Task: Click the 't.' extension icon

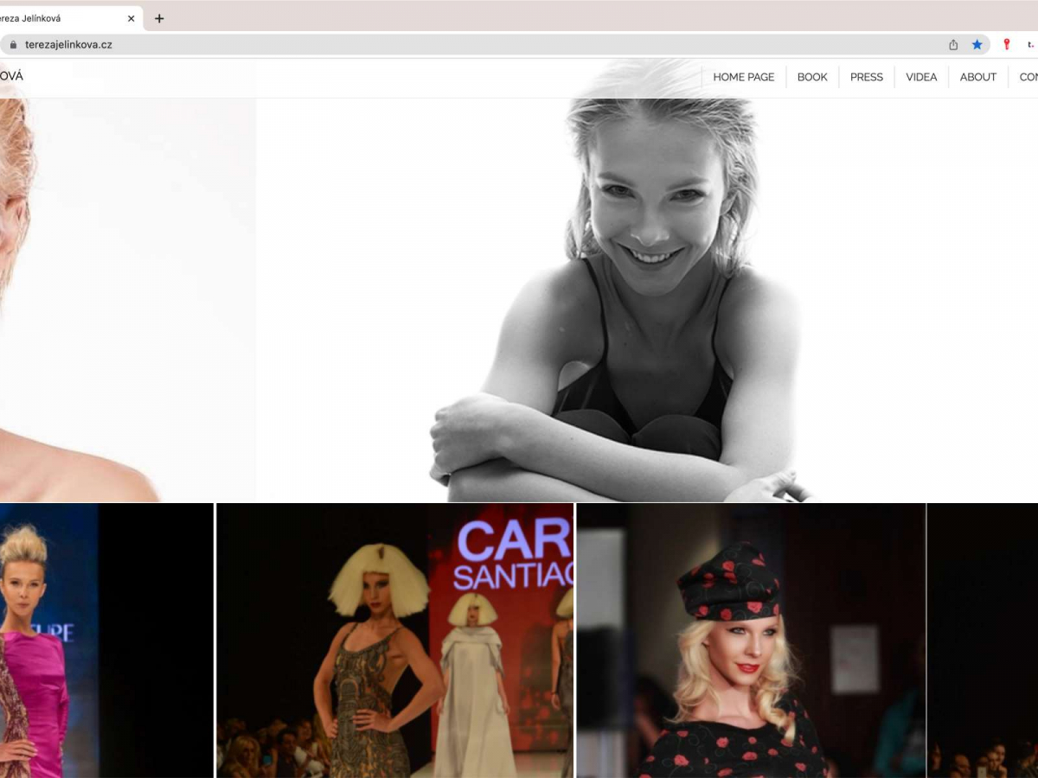Action: 1030,45
